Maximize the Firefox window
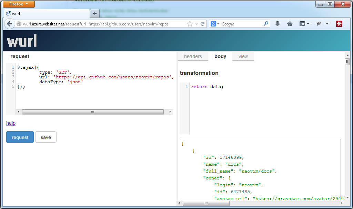The image size is (353, 209). pos(330,4)
